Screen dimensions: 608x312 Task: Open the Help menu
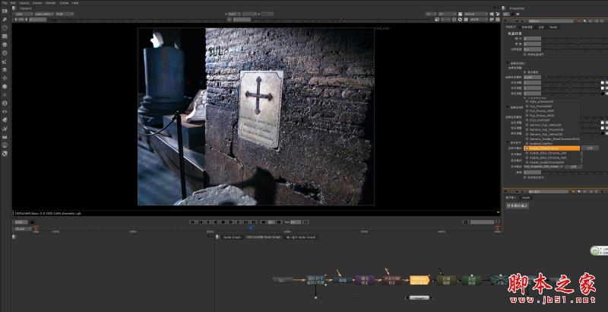(x=75, y=3)
